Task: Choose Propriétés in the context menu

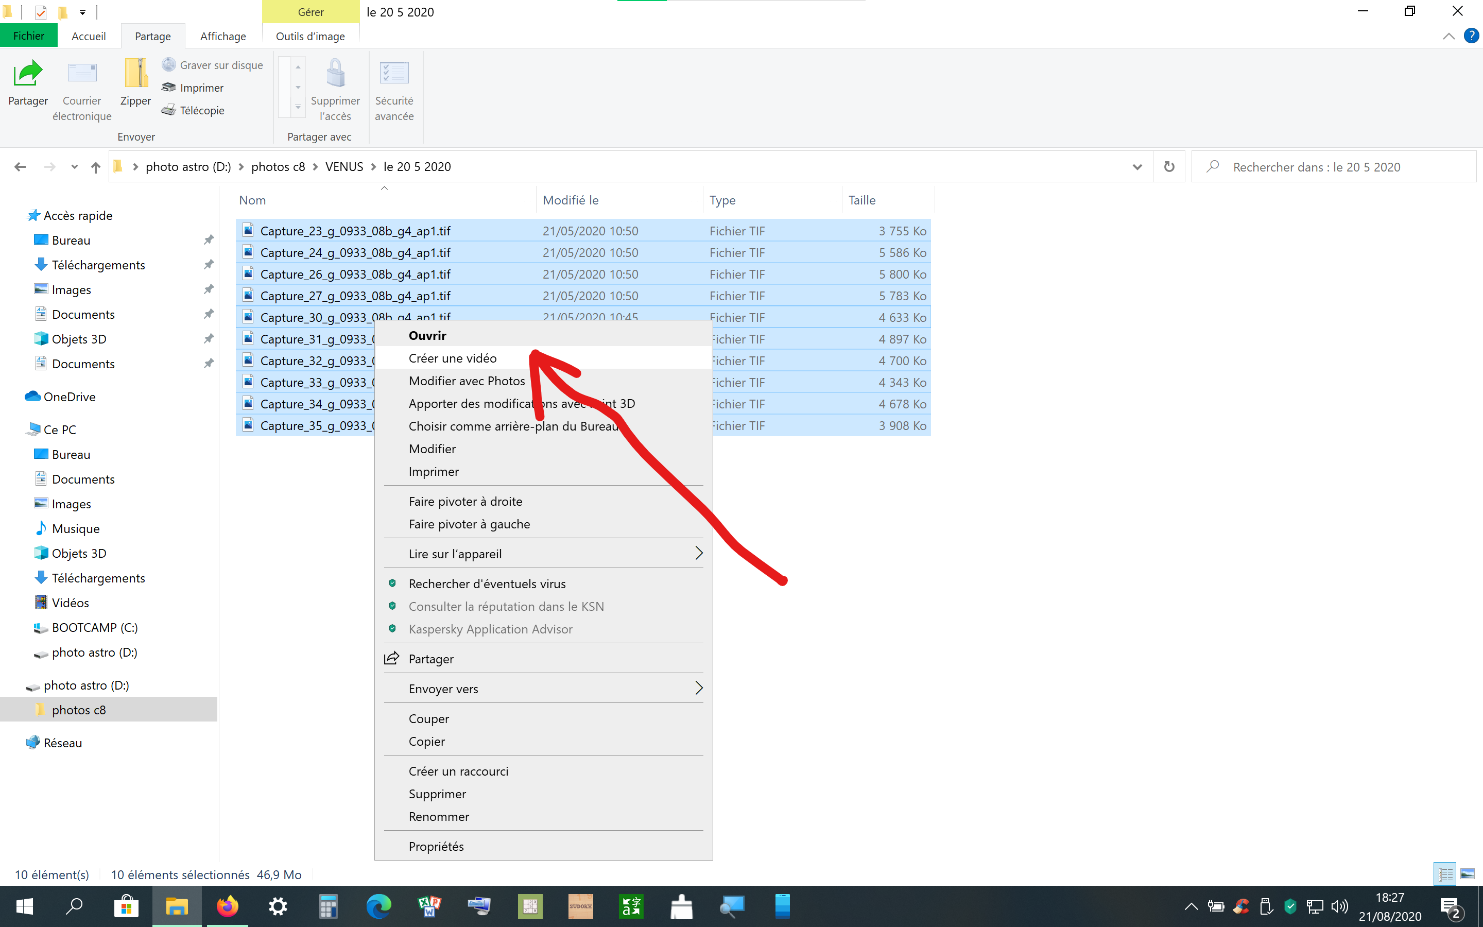Action: 436,846
